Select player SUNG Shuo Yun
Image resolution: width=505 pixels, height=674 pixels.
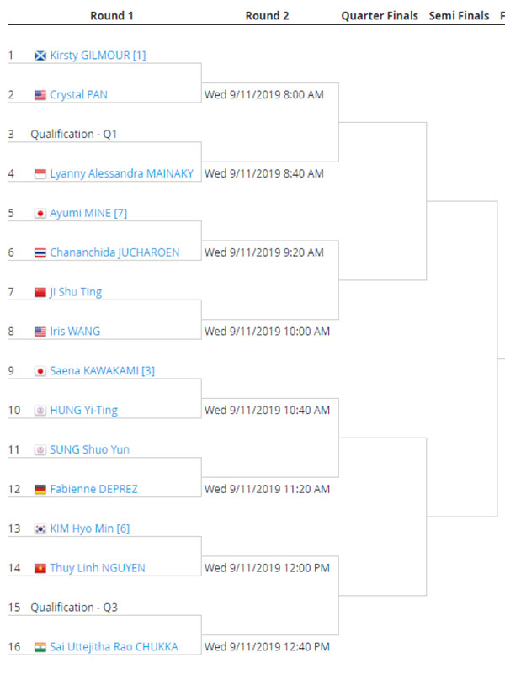[89, 450]
